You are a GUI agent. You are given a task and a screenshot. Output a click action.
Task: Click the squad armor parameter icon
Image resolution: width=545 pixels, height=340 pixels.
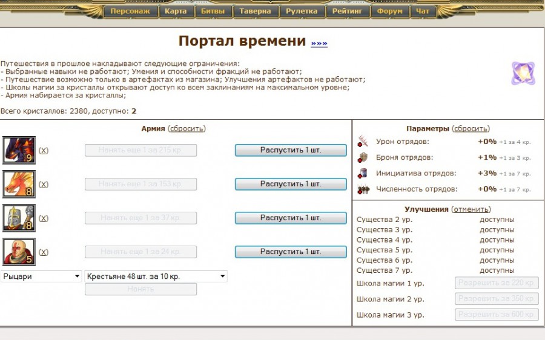(363, 157)
